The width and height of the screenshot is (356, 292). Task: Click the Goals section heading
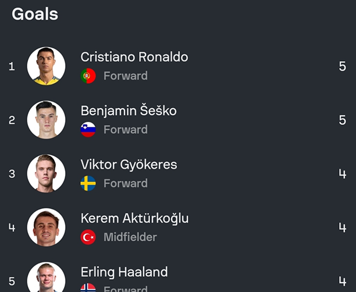coord(35,14)
